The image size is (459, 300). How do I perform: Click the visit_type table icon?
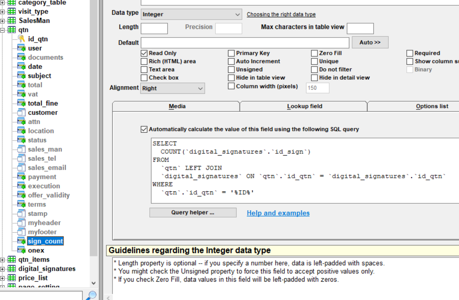(x=12, y=11)
